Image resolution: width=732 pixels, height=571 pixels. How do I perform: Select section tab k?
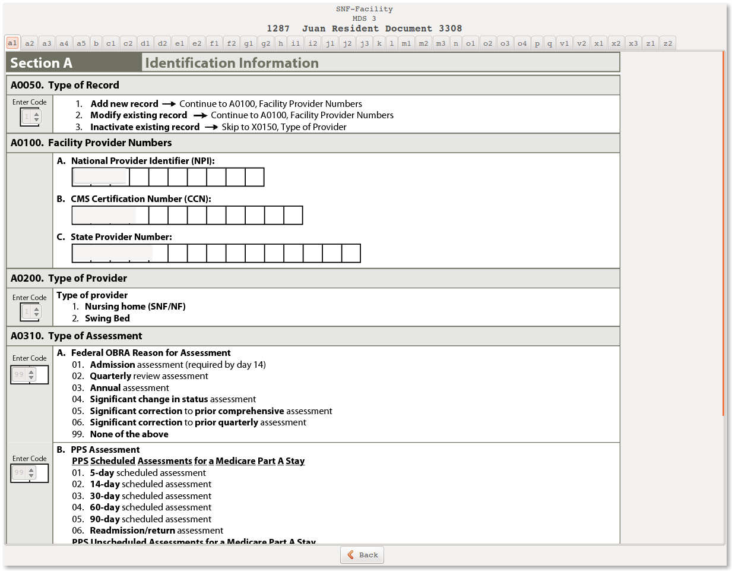tap(379, 43)
